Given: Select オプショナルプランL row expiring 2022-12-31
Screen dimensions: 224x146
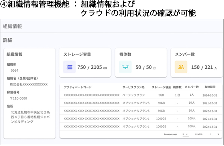Looking at the screenshot, I should click(141, 126).
